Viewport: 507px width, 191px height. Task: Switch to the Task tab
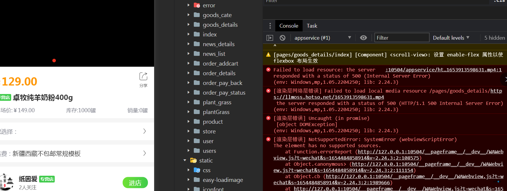312,26
